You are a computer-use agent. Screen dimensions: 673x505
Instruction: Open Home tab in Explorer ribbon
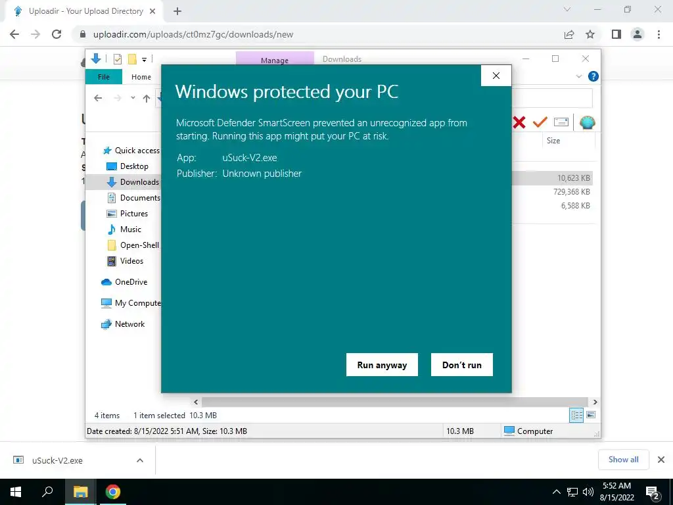(x=141, y=77)
